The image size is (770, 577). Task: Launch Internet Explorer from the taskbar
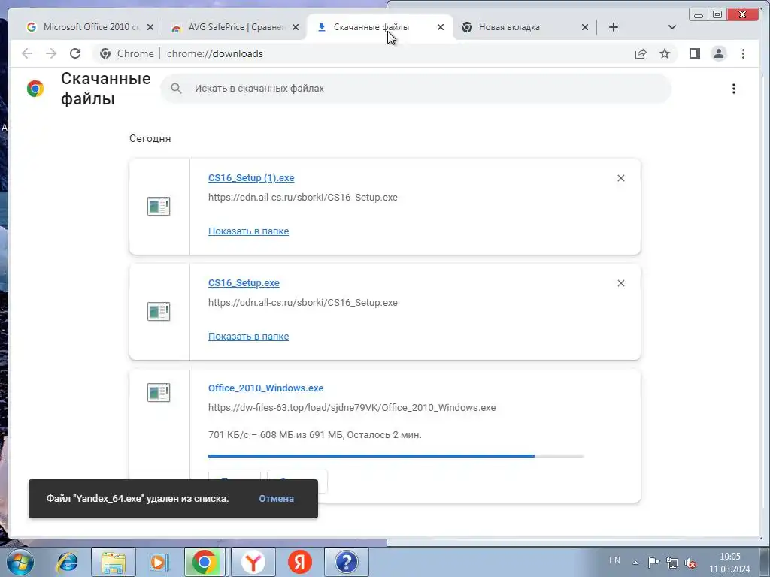click(x=67, y=562)
